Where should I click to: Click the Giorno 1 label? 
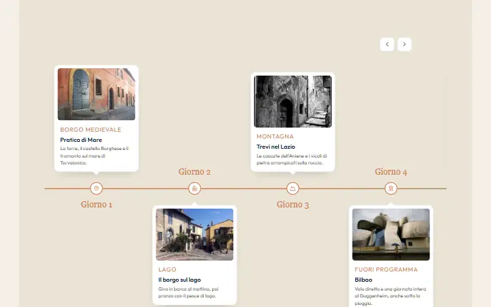(96, 205)
